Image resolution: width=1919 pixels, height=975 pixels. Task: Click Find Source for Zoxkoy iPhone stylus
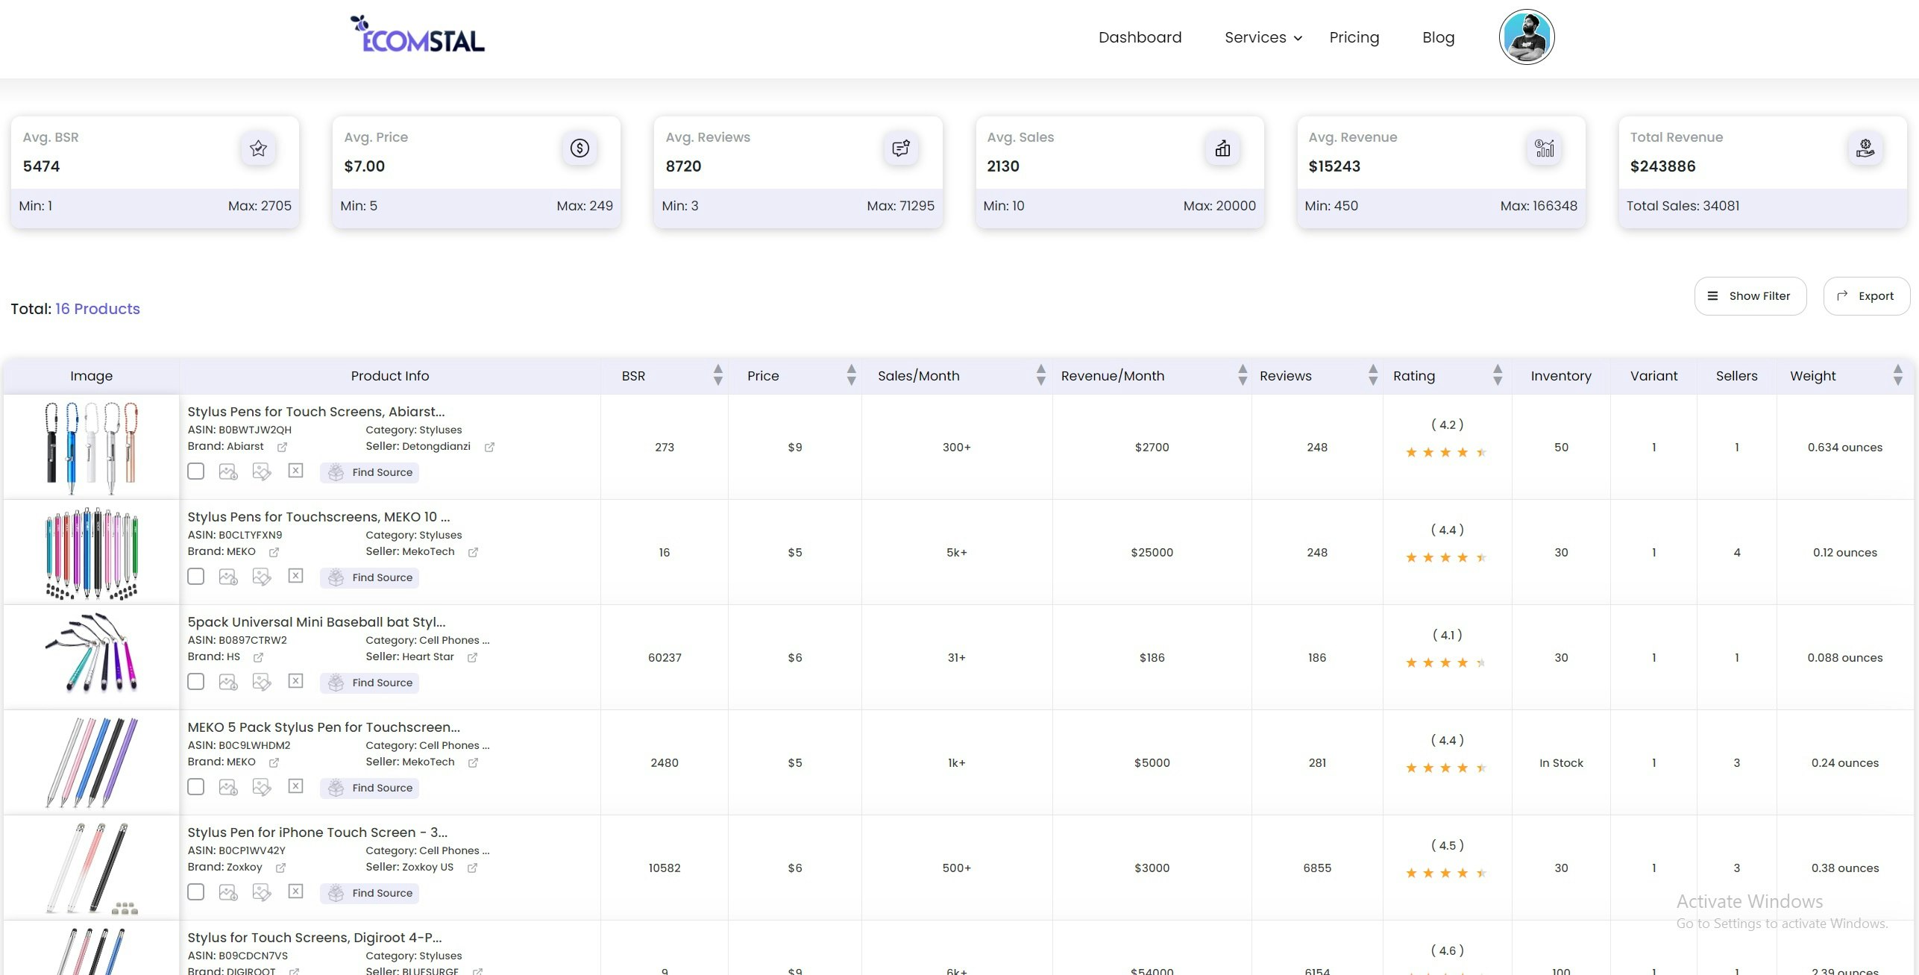(x=369, y=893)
